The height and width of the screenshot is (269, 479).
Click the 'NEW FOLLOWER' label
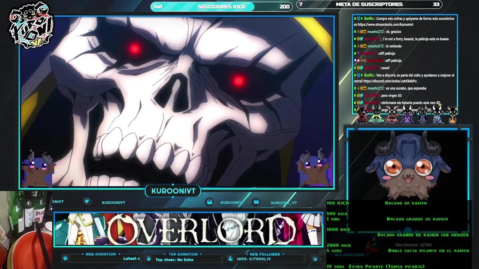[265, 254]
